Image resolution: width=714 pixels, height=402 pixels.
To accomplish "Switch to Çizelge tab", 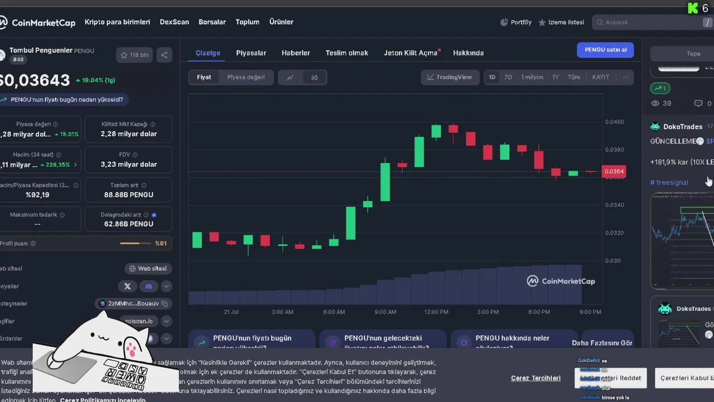I will pos(208,53).
